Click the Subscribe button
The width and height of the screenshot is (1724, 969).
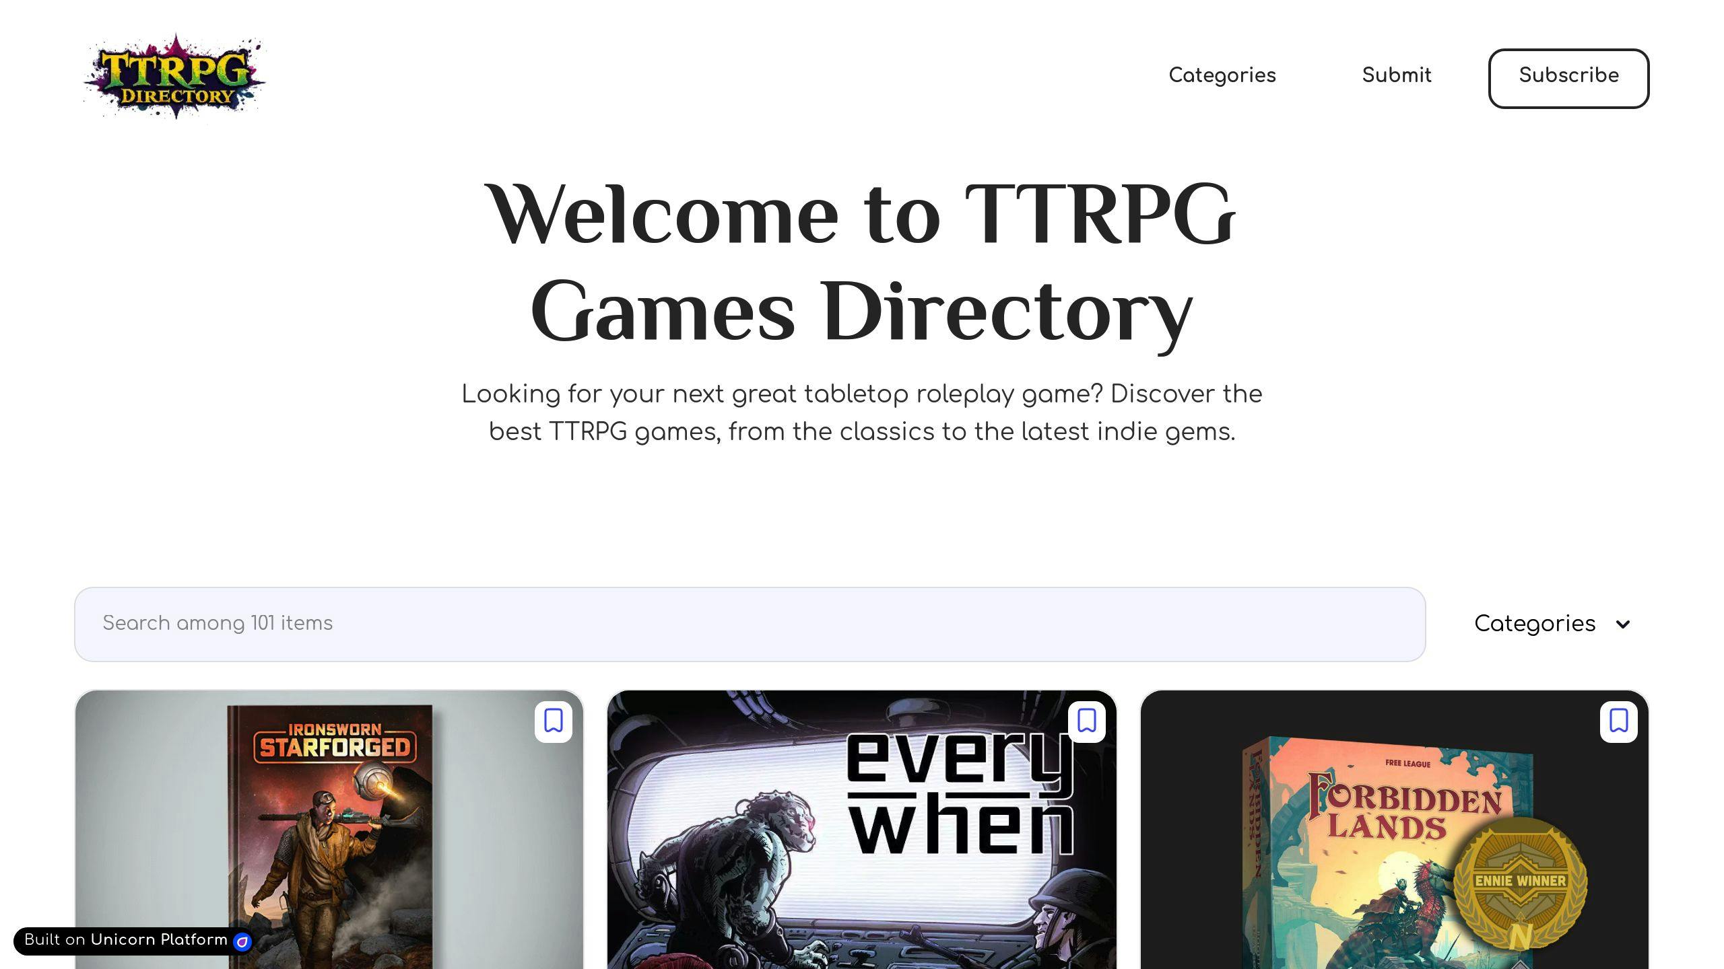(1568, 78)
